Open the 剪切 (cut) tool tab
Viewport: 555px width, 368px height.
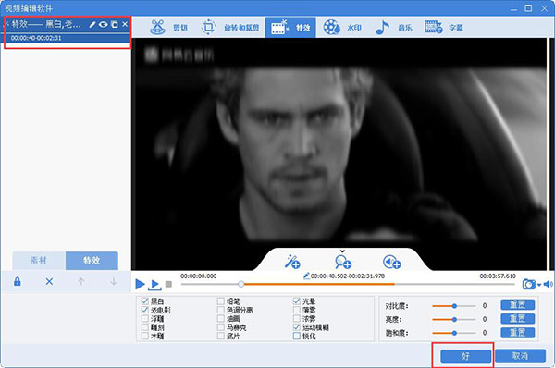(x=169, y=27)
